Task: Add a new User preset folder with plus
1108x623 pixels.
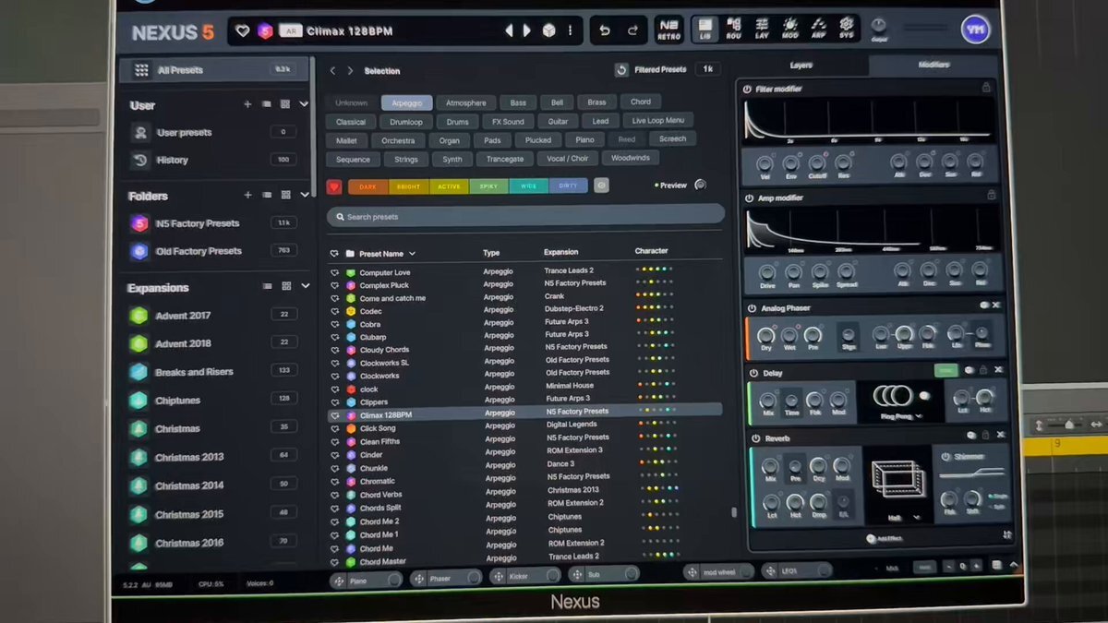Action: 247,104
